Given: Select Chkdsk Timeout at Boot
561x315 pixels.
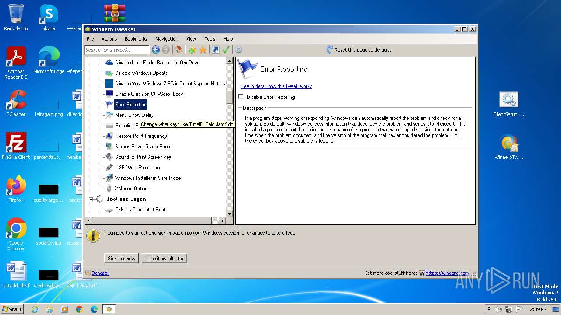Looking at the screenshot, I should [140, 210].
